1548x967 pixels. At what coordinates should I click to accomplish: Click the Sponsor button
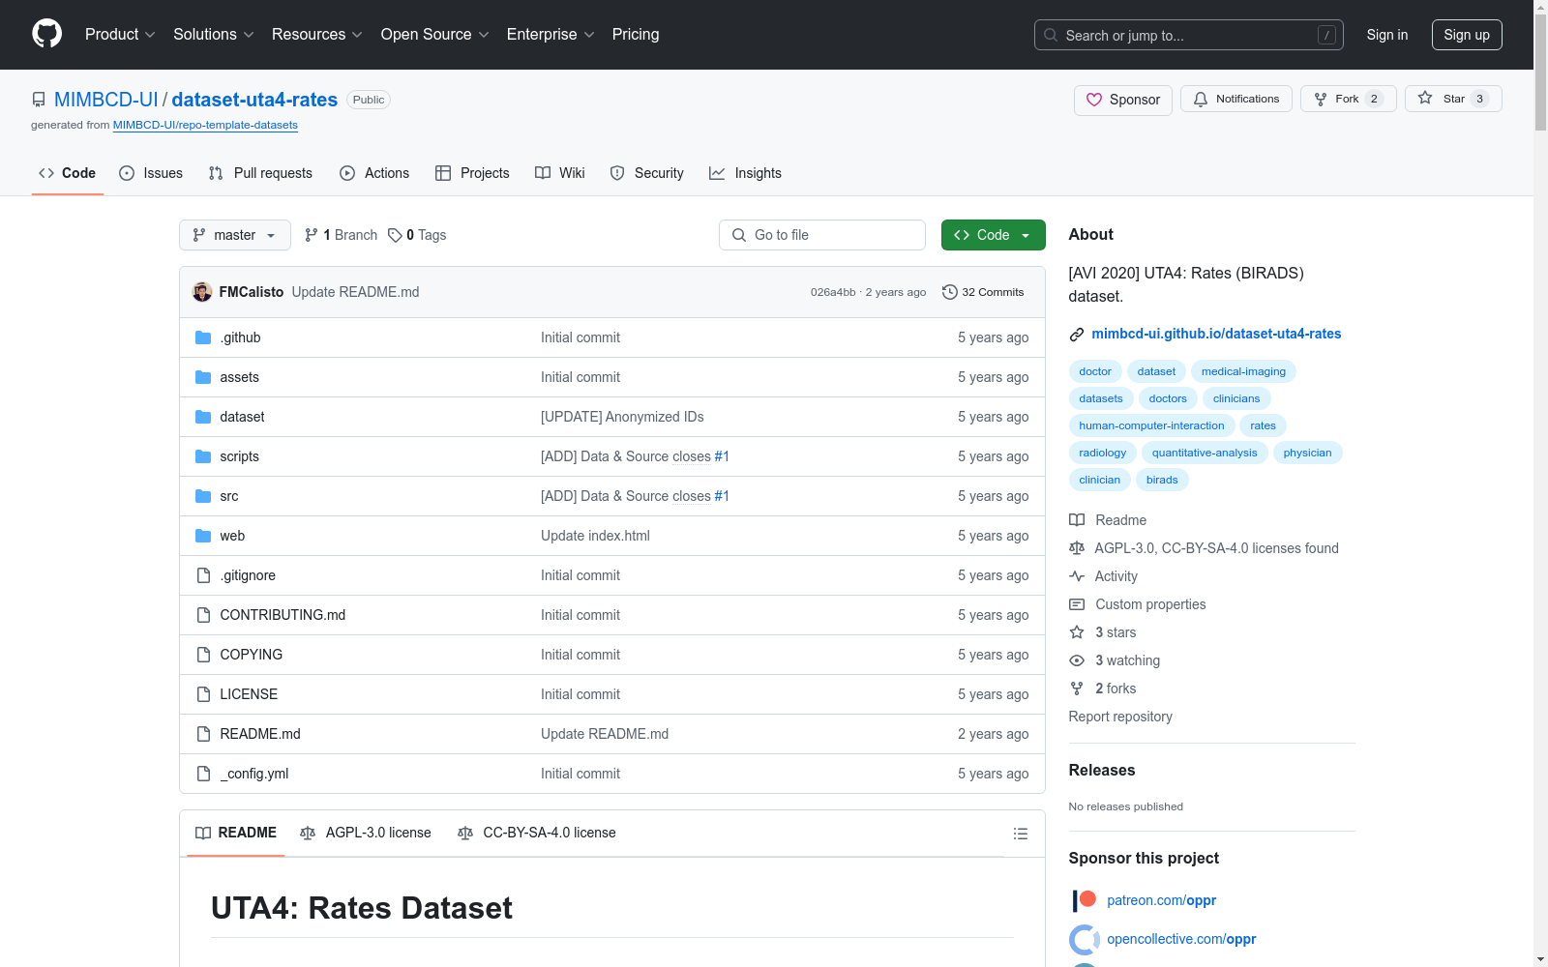click(1123, 100)
